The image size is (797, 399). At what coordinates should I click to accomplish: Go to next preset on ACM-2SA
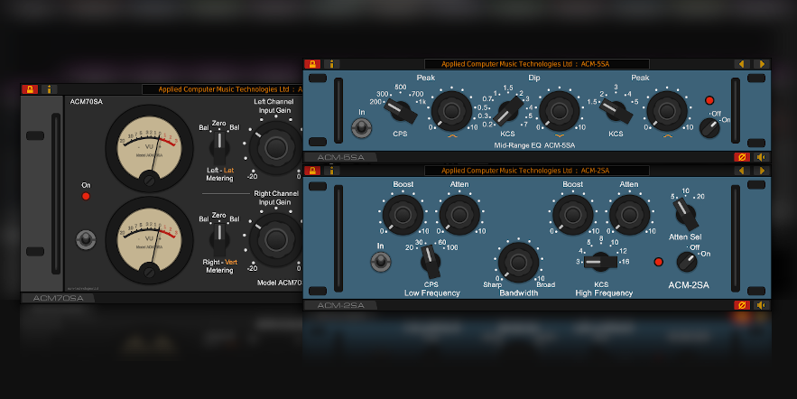(x=761, y=170)
